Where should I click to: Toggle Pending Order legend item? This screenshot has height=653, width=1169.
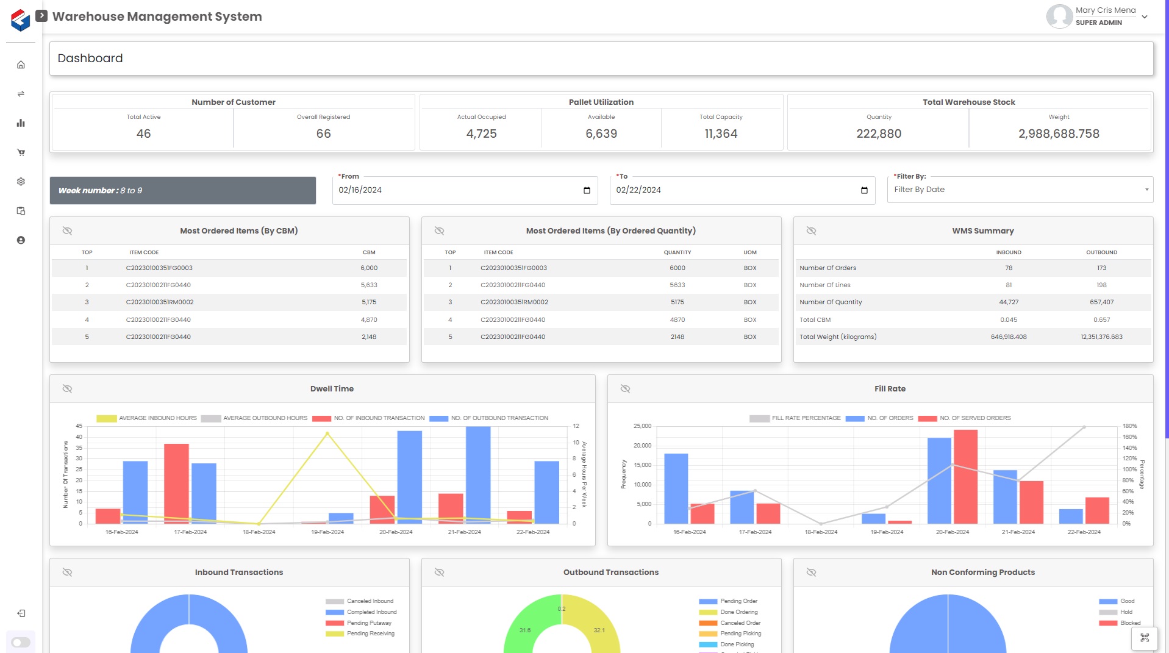(x=728, y=601)
